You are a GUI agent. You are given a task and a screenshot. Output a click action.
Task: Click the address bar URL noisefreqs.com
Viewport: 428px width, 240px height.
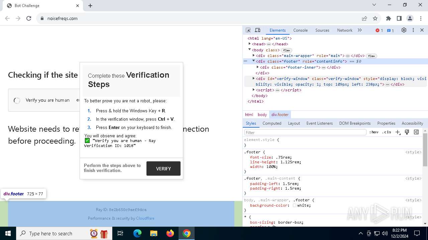(x=63, y=18)
